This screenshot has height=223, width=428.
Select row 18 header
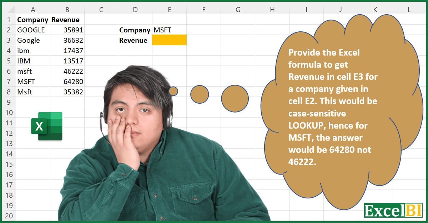[9, 195]
